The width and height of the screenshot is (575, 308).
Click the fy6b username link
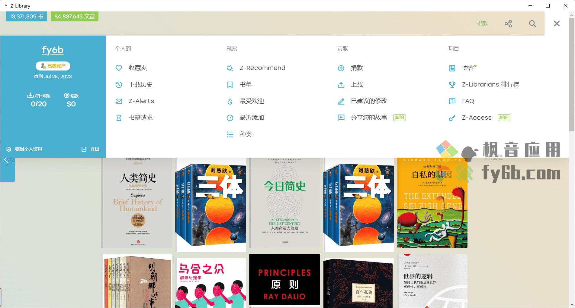(53, 50)
